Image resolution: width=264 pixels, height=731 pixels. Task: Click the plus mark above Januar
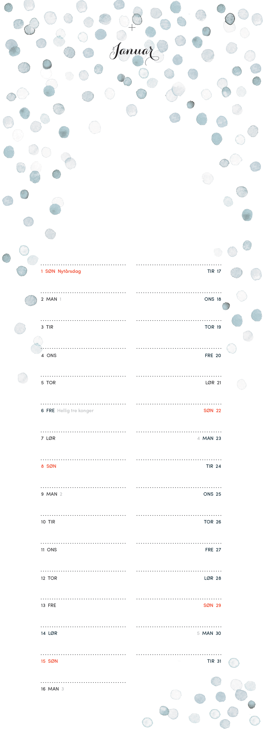point(132,28)
